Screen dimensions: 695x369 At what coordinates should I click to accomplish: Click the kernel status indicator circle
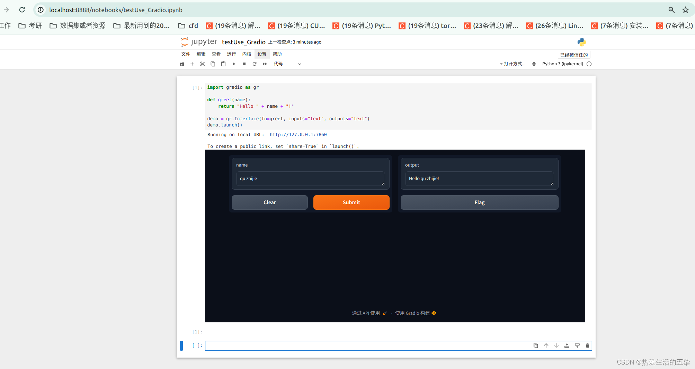[589, 64]
